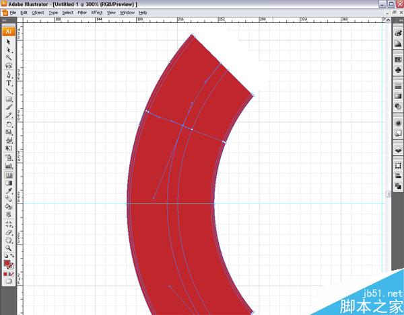Select the Live Paint Selection tool
The width and height of the screenshot is (404, 315).
click(x=9, y=214)
